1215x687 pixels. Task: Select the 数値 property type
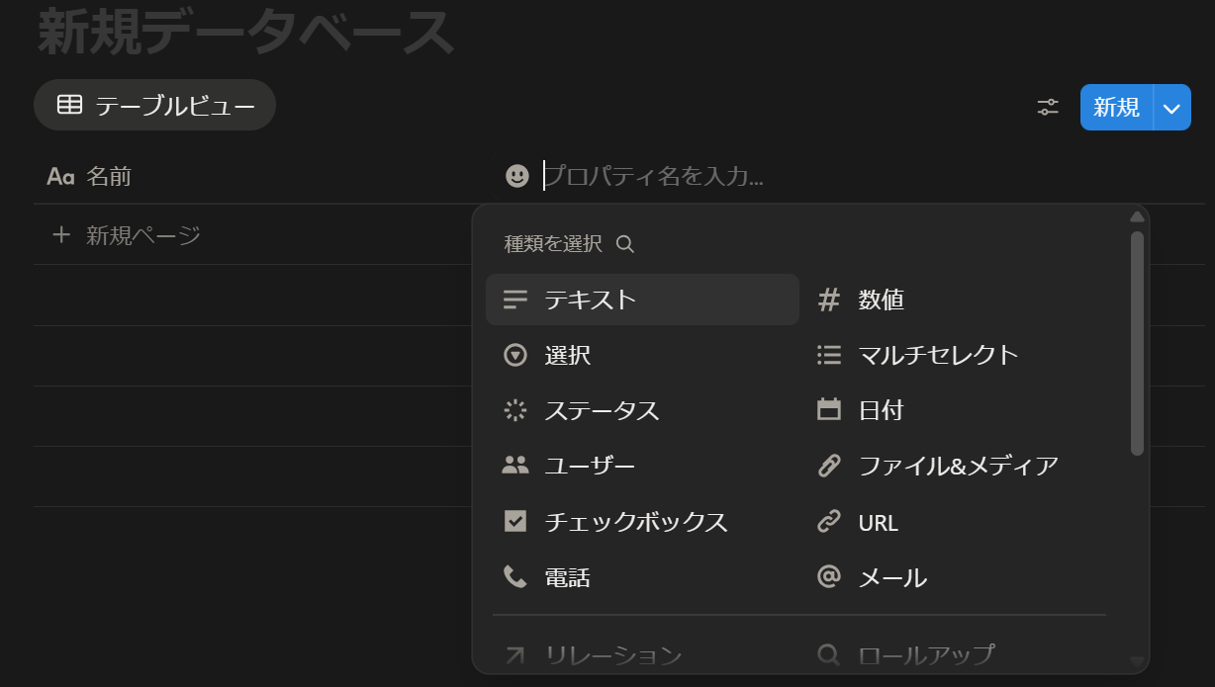(x=956, y=300)
